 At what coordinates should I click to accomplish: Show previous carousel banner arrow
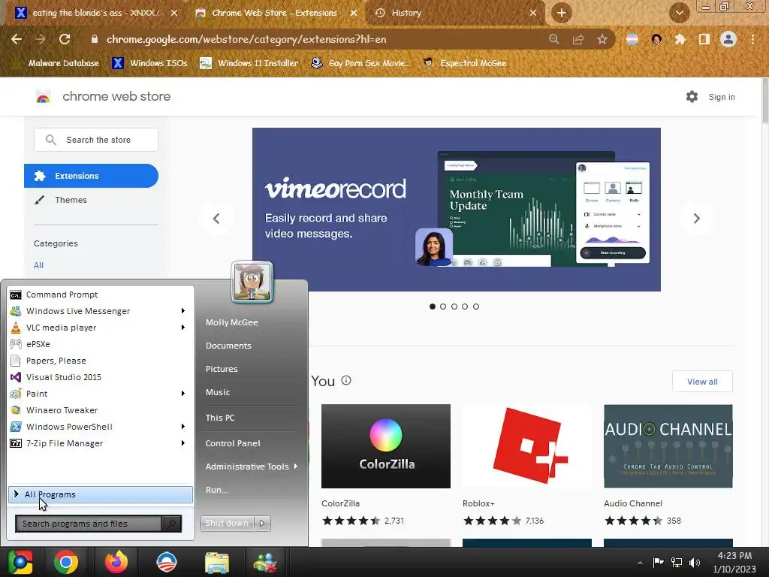coord(216,219)
